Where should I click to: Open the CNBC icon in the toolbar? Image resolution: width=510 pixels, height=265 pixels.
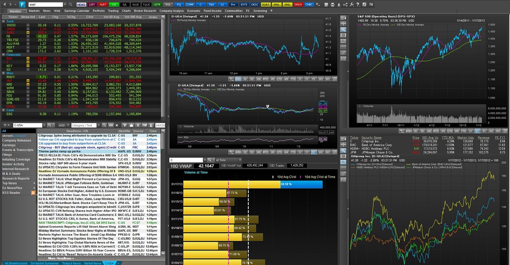(309, 4)
